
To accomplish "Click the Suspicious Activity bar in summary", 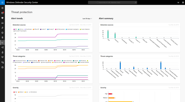I will tap(161, 66).
